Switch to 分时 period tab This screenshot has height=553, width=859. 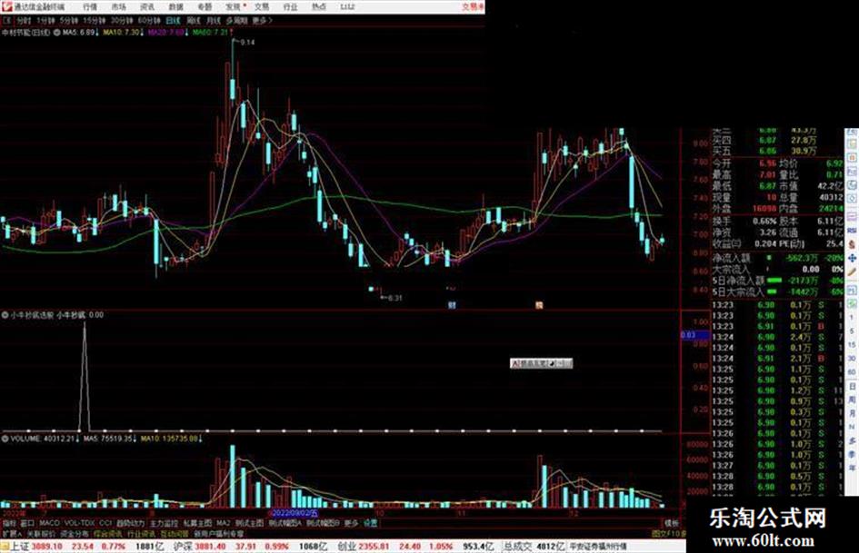point(24,20)
